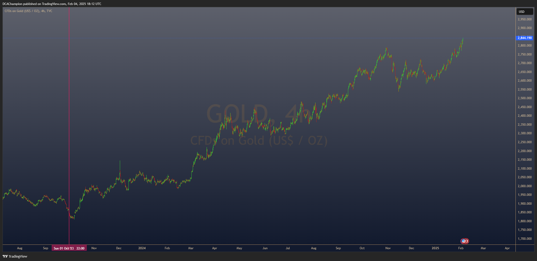This screenshot has height=261, width=537.
Task: Click the 2,150.000 price axis label
Action: click(525, 160)
